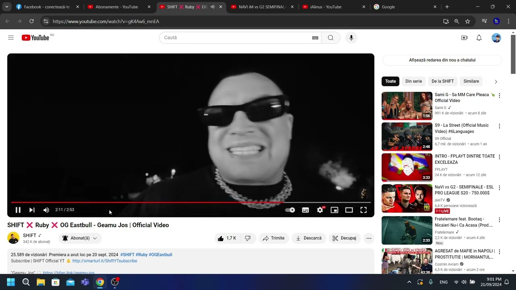Open smarturl.it subscribe link
This screenshot has width=516, height=290.
tap(105, 261)
